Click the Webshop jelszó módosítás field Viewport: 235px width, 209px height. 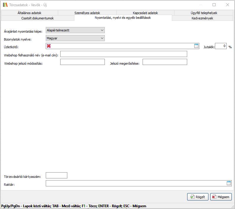point(82,62)
